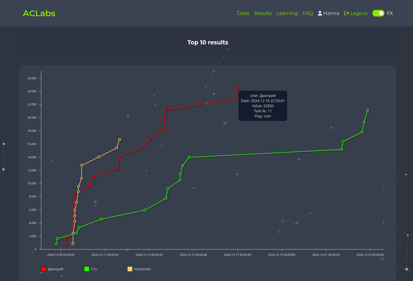
Task: Open the Tasks page
Action: click(243, 13)
